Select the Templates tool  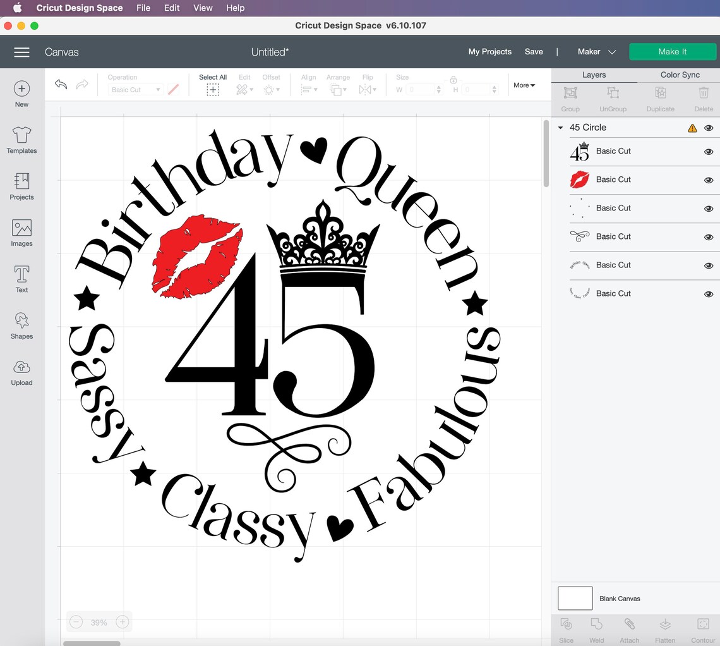point(21,139)
